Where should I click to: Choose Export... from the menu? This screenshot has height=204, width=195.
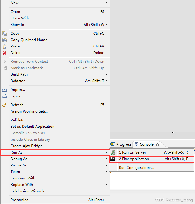[x=55, y=96]
